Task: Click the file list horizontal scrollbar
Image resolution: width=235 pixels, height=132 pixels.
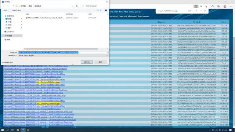Action: [x=61, y=49]
